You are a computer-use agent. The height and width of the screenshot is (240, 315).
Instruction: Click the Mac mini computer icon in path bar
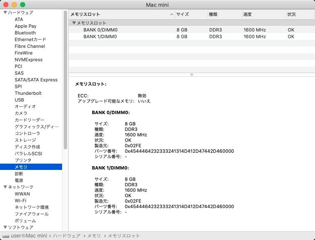[6, 236]
